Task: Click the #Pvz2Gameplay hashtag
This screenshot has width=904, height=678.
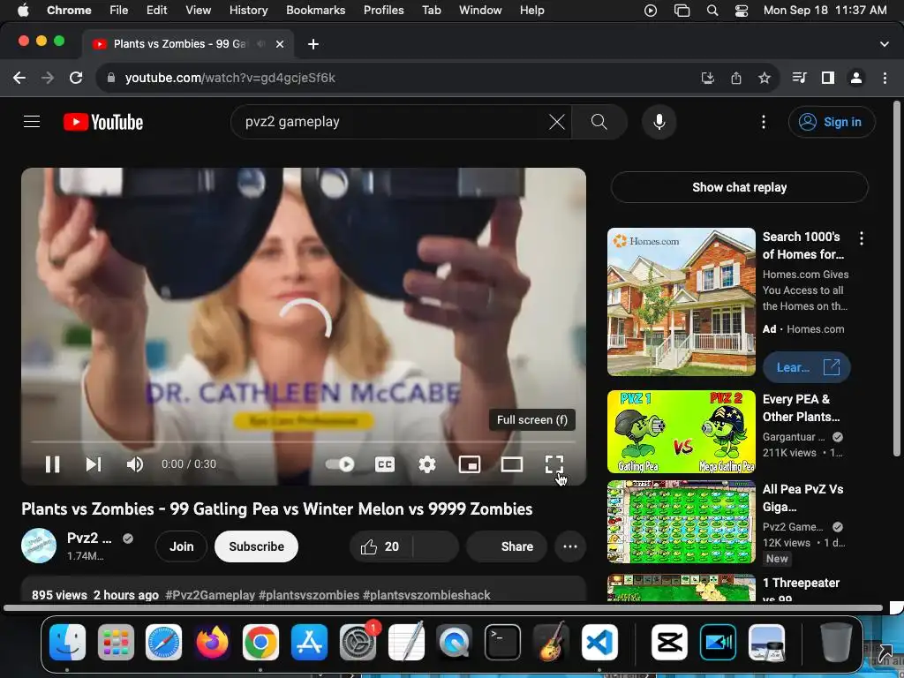Action: pos(210,595)
